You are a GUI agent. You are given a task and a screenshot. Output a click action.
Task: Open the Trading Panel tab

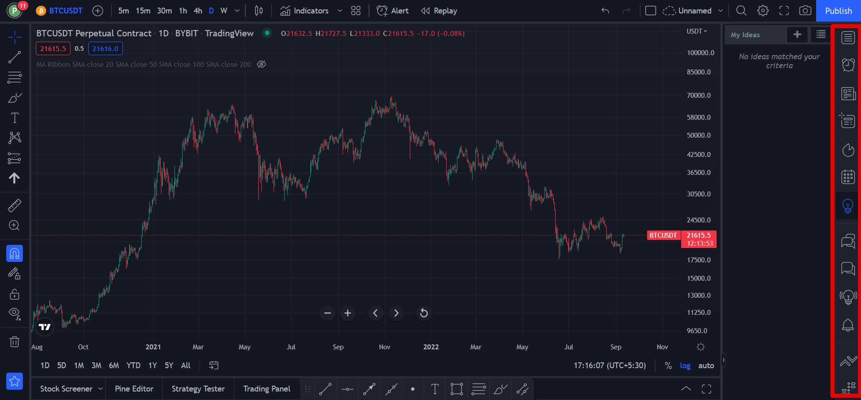pyautogui.click(x=266, y=389)
